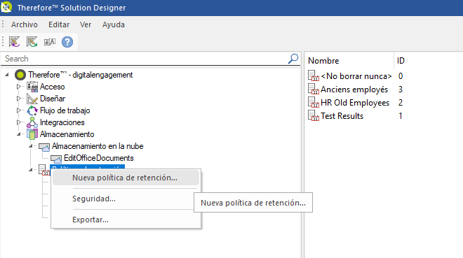Click the Integraciones node icon
The image size is (463, 258).
coord(32,122)
